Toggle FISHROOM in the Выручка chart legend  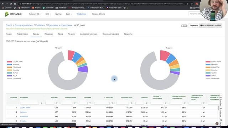(x=213, y=67)
